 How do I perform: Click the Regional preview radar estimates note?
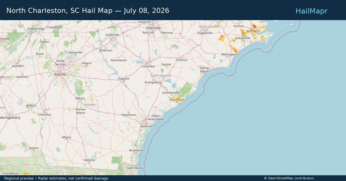pyautogui.click(x=56, y=178)
